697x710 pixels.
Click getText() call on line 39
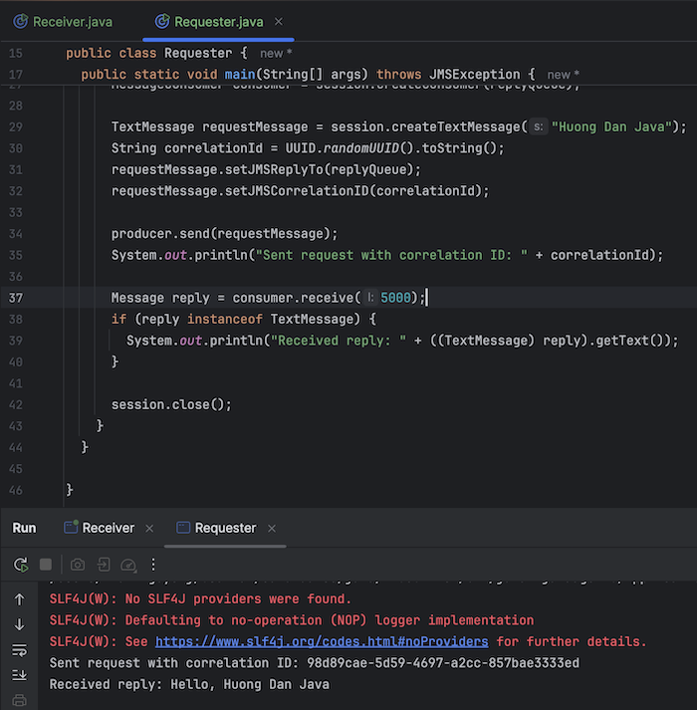pyautogui.click(x=629, y=340)
